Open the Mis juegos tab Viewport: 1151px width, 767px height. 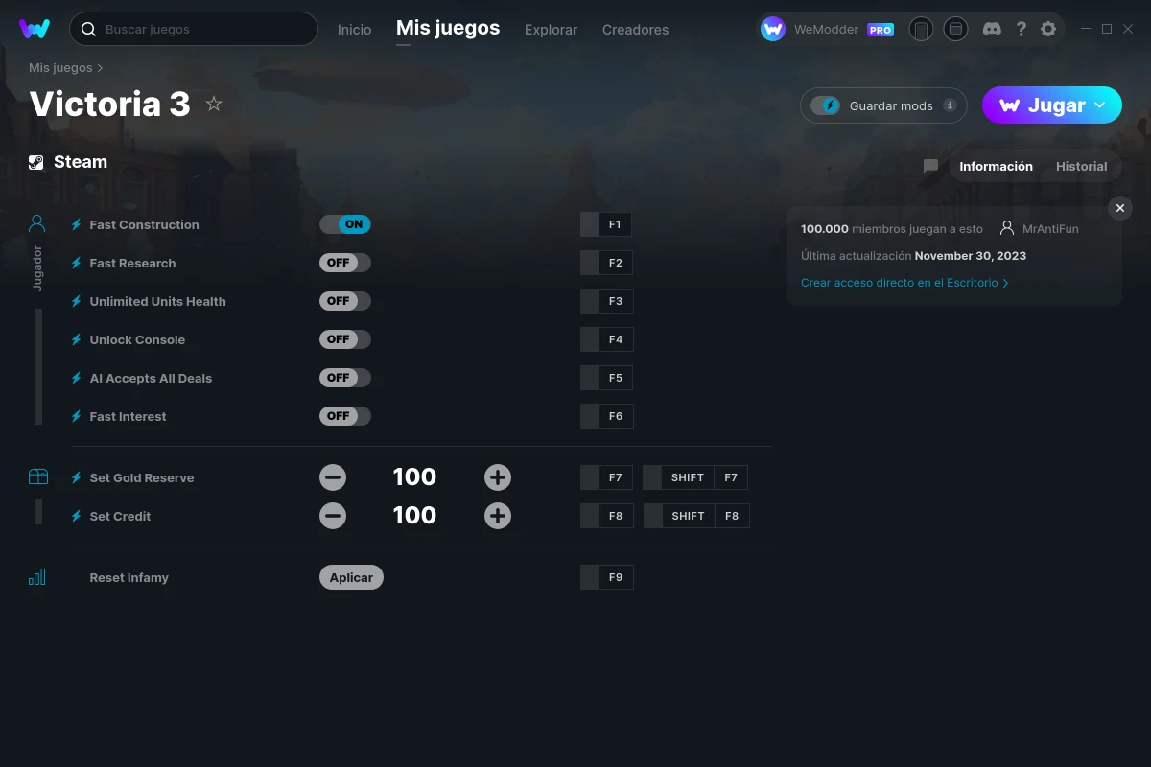pos(448,28)
